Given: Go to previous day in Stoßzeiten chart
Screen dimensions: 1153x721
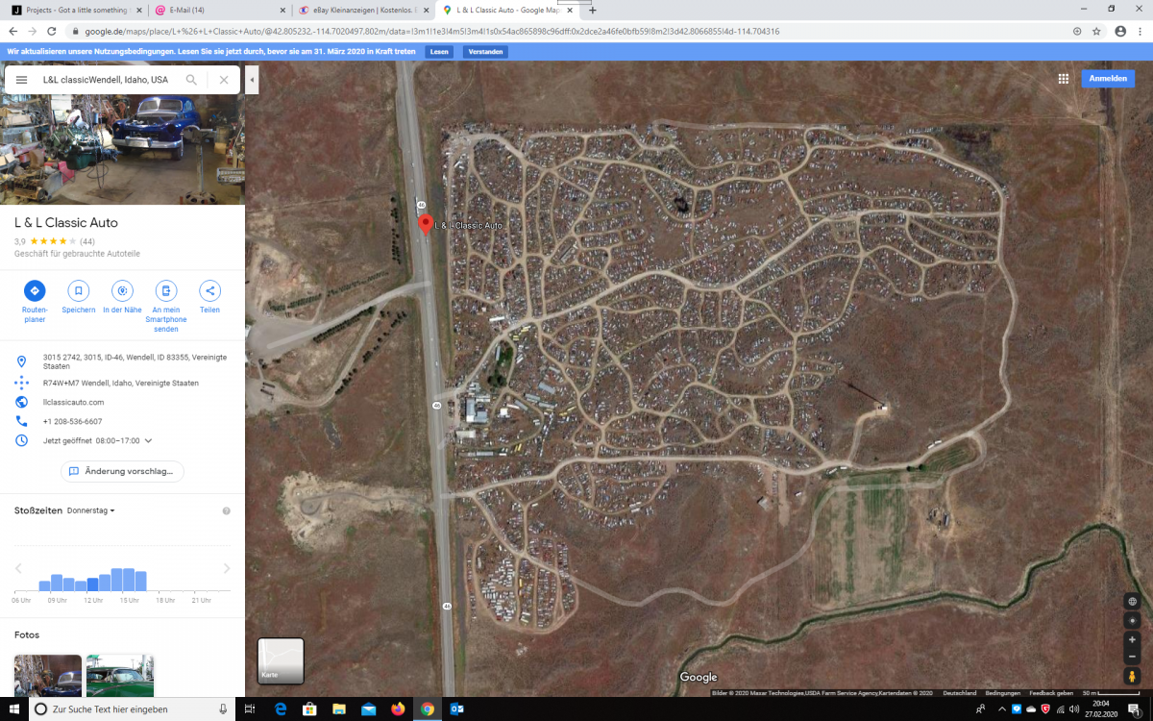Looking at the screenshot, I should coord(18,568).
